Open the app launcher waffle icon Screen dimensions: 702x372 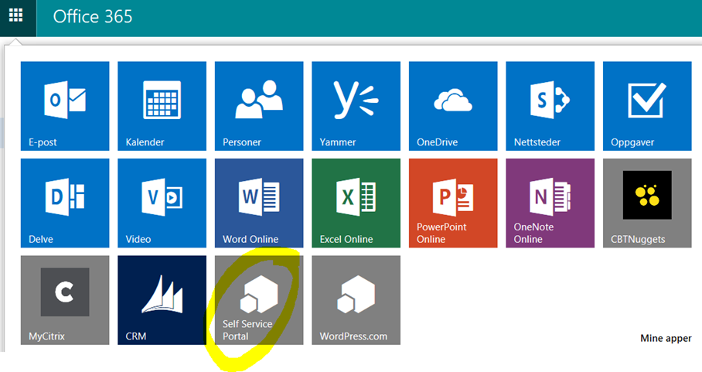(15, 15)
